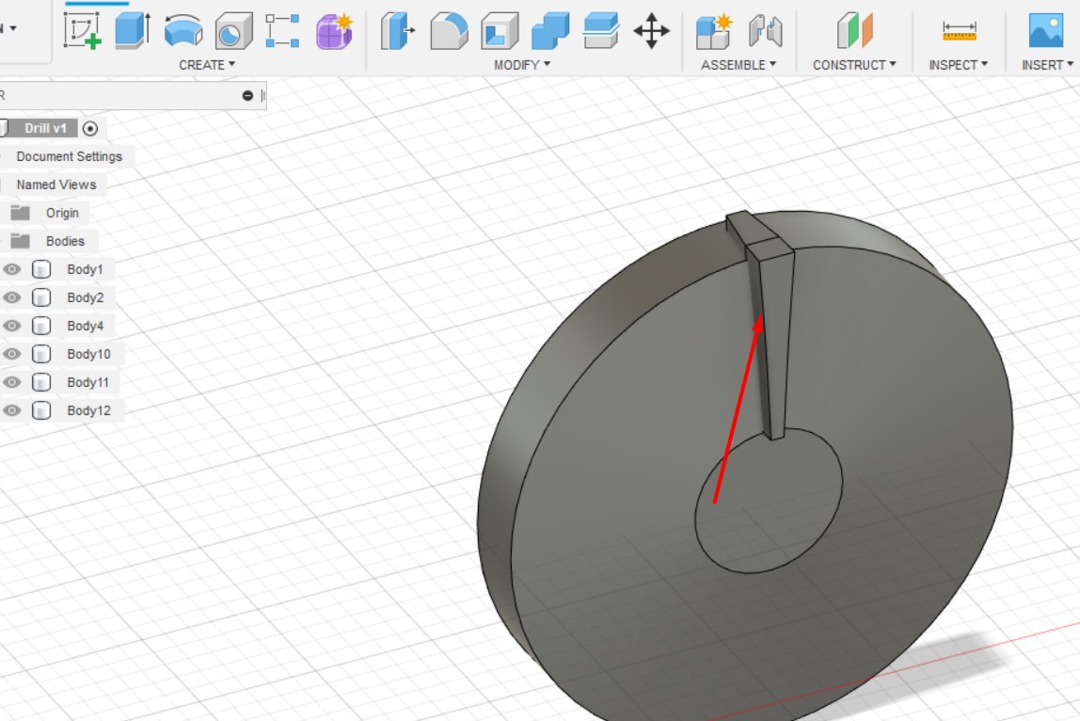Select the Create Sketch tool
This screenshot has height=721, width=1080.
pos(83,31)
